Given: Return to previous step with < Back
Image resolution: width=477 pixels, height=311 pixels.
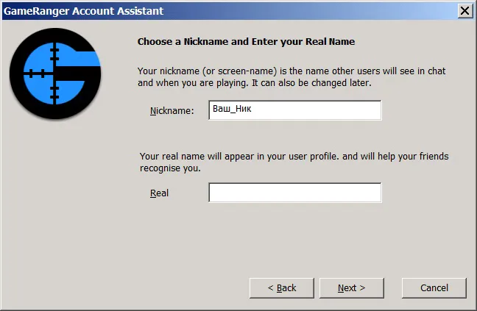Looking at the screenshot, I should tap(282, 287).
